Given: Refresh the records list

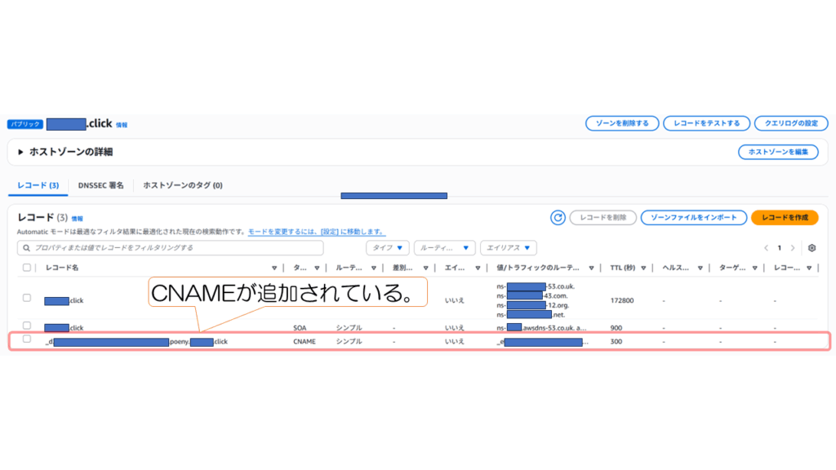Looking at the screenshot, I should pos(558,218).
